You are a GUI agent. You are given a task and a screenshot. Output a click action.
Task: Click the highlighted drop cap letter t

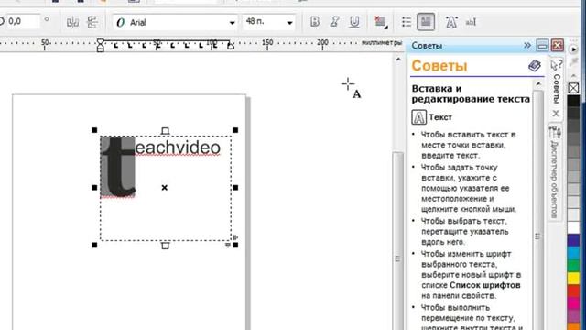[x=117, y=167]
